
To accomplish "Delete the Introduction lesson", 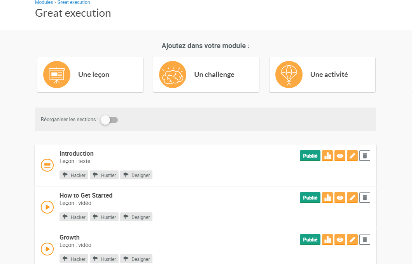I will [x=365, y=156].
